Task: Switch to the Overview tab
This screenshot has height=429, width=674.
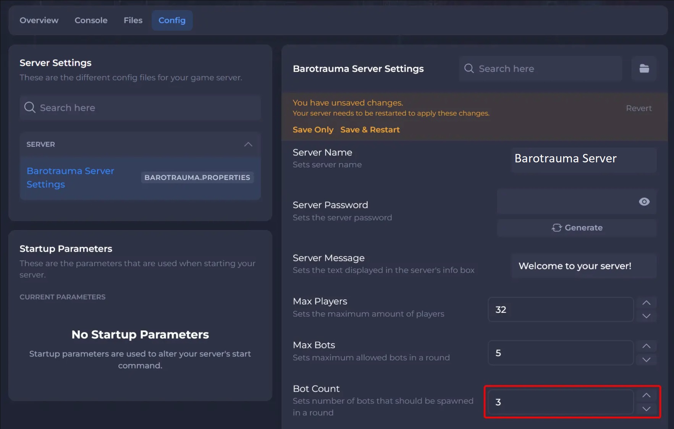Action: click(39, 20)
